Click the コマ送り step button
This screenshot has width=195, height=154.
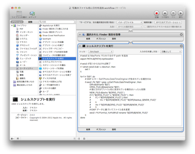[x=165, y=13]
